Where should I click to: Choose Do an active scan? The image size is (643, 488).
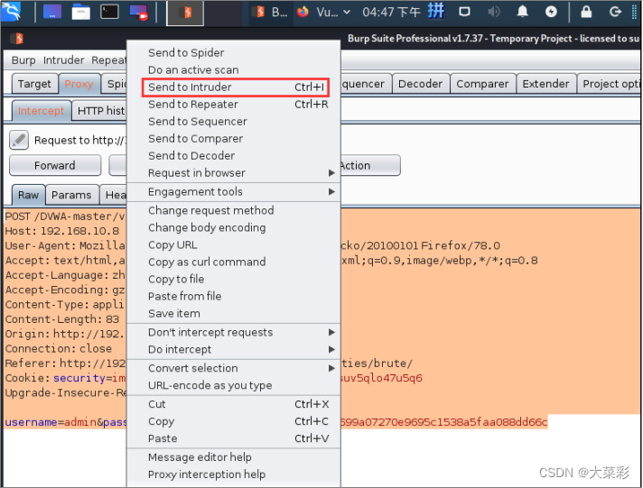coord(234,70)
